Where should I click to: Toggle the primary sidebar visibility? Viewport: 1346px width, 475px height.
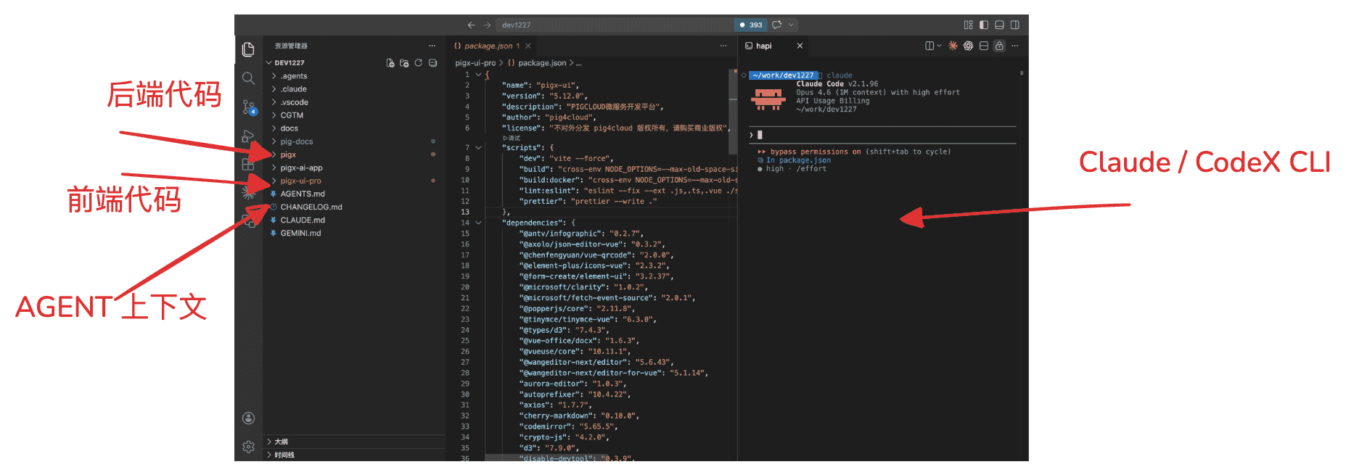click(984, 25)
